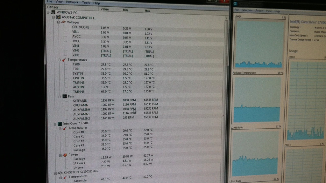Image resolution: width=326 pixels, height=183 pixels.
Task: Click the Value column header
Action: coord(110,9)
